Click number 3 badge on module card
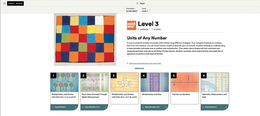260x116 pixels. 114,76
